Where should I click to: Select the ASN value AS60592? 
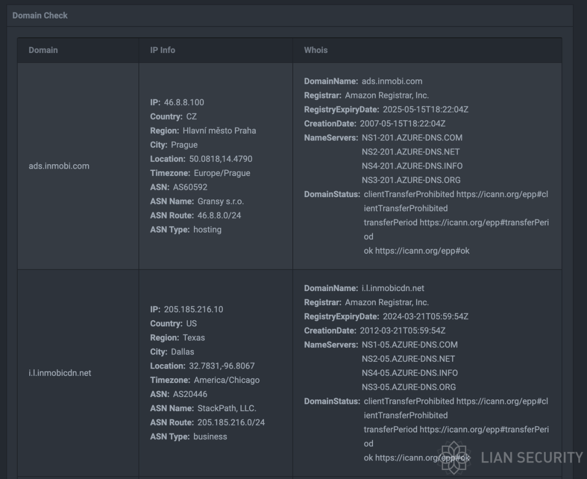(x=190, y=187)
